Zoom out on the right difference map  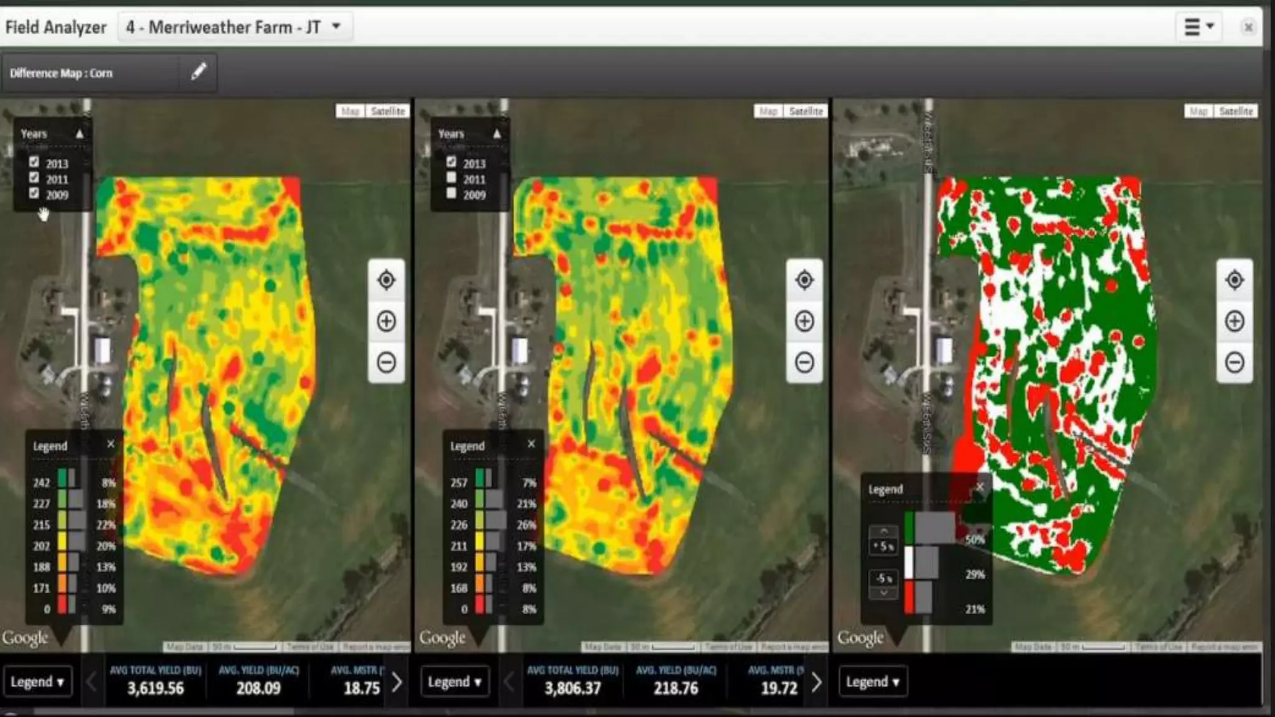[1234, 362]
